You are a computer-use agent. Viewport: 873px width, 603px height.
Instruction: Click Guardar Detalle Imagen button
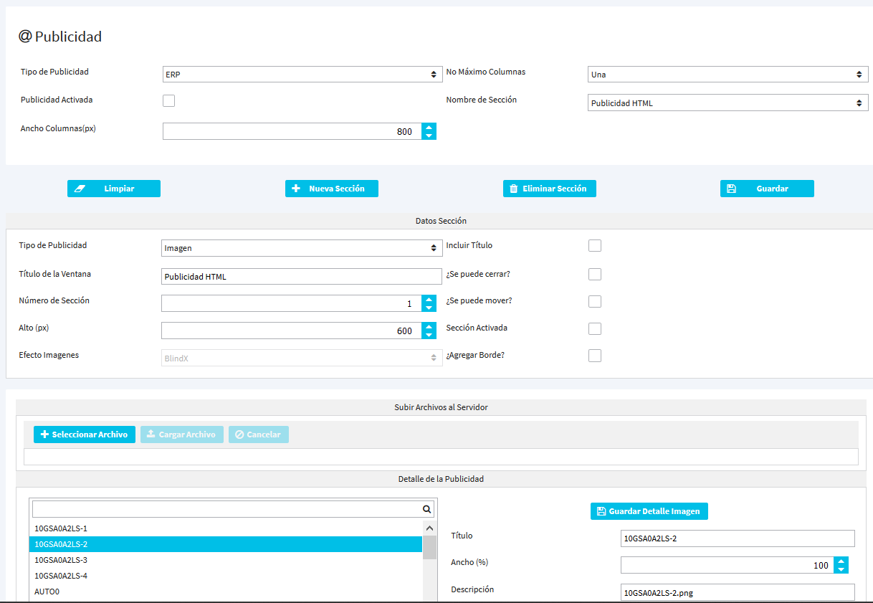coord(649,511)
